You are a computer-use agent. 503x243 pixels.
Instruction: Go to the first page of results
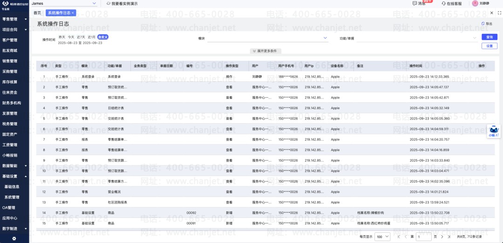[399, 237]
